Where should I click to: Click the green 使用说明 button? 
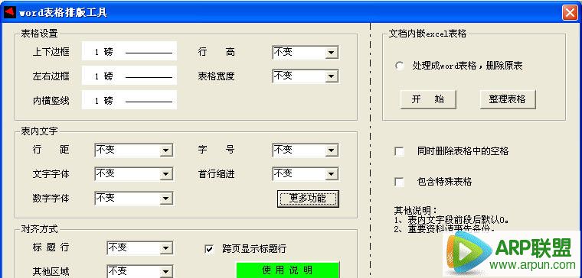click(288, 270)
